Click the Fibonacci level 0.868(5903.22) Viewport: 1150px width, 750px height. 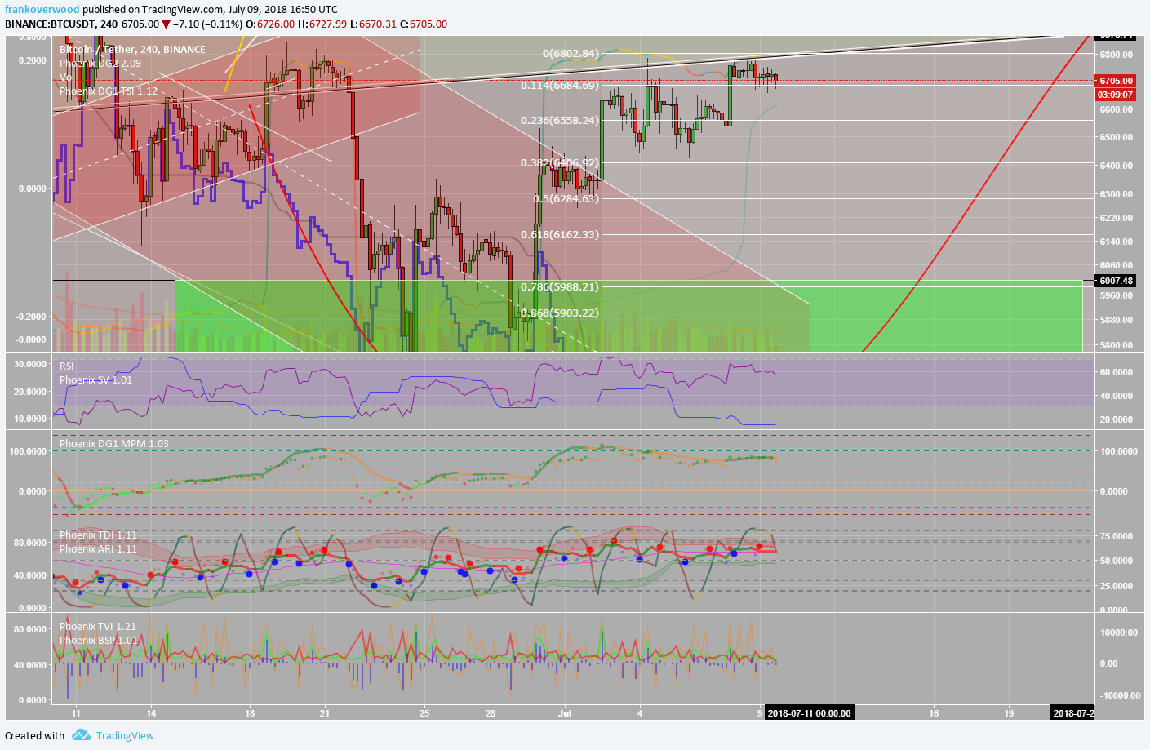pos(560,313)
